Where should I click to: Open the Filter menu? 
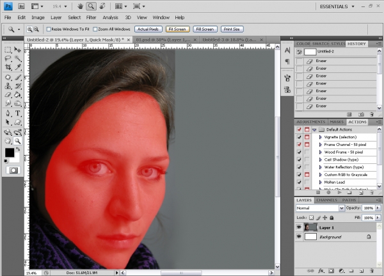91,17
